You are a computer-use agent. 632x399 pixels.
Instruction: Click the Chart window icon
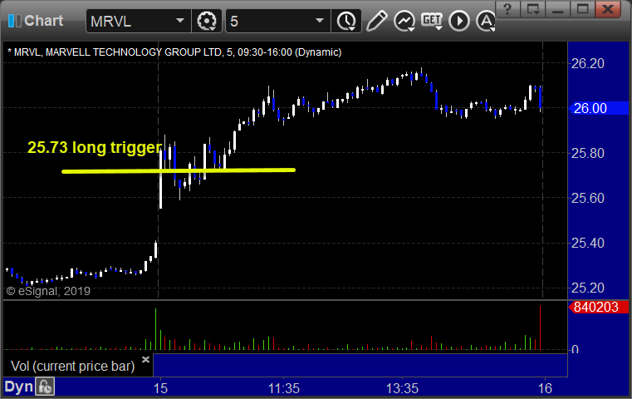(x=14, y=21)
